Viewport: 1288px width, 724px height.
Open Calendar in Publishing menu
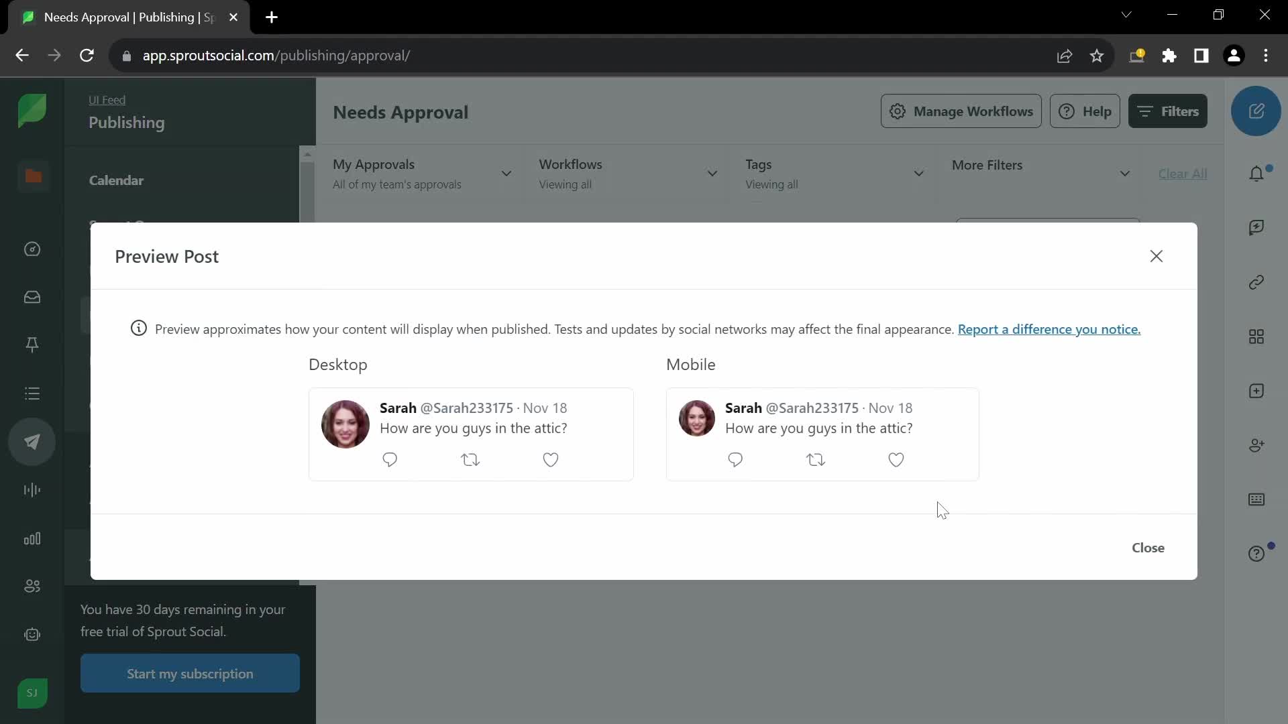116,180
